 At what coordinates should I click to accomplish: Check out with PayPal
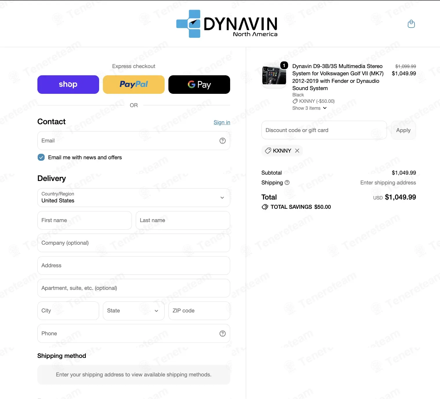point(134,85)
